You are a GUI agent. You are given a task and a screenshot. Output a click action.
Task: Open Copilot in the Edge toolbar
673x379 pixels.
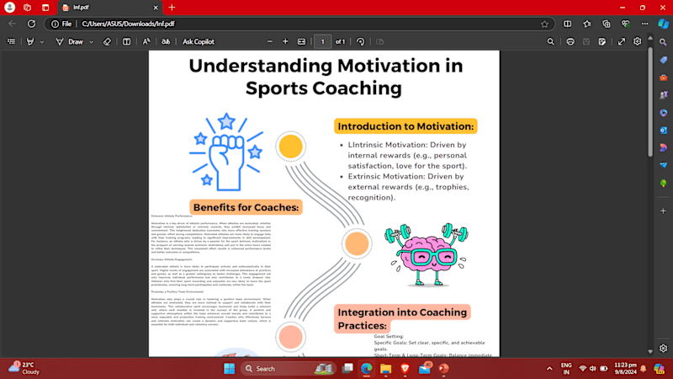pos(663,24)
